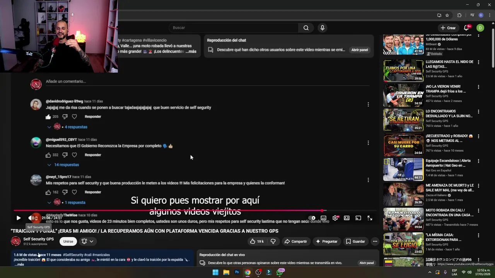495x278 pixels.
Task: Open WhatsApp from the taskbar
Action: coord(280,272)
